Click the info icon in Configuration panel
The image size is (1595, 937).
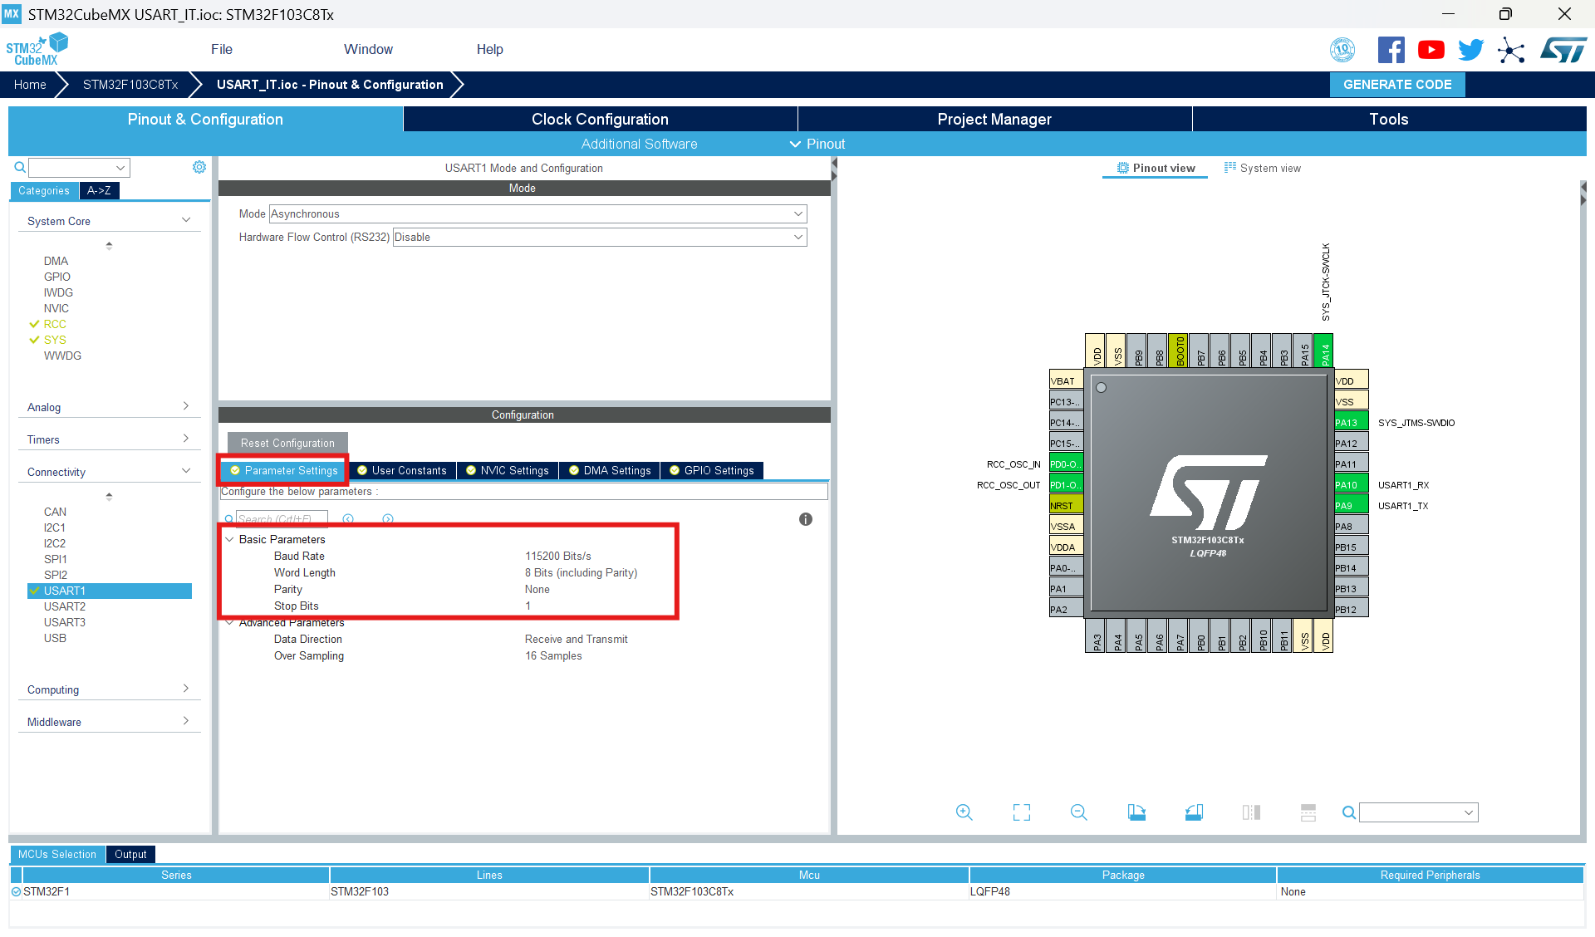tap(805, 519)
